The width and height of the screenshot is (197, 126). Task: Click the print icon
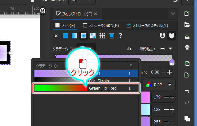pyautogui.click(x=187, y=48)
